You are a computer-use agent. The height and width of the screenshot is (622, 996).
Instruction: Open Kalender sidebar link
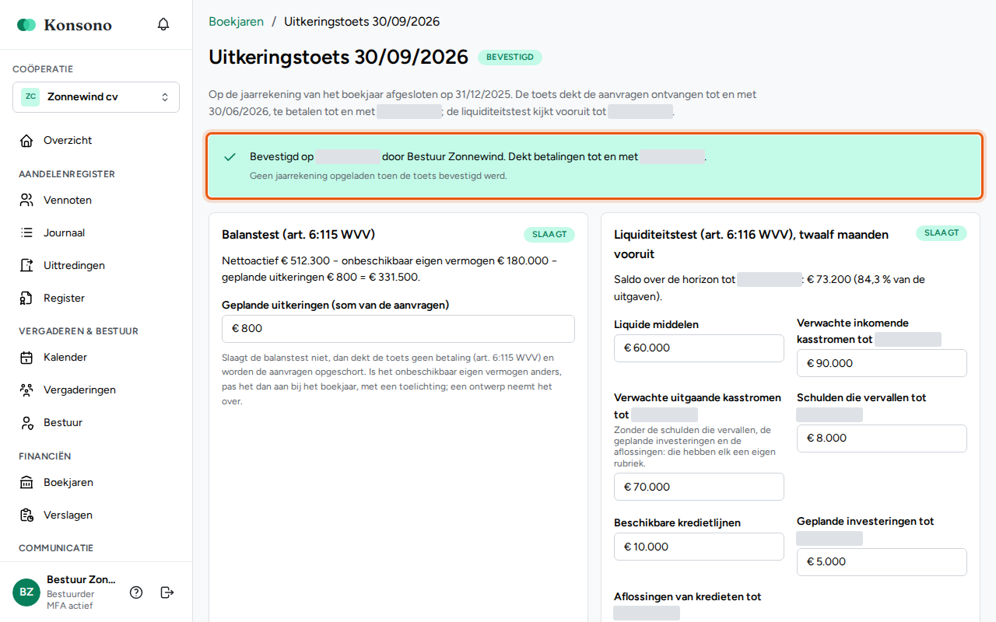click(96, 358)
